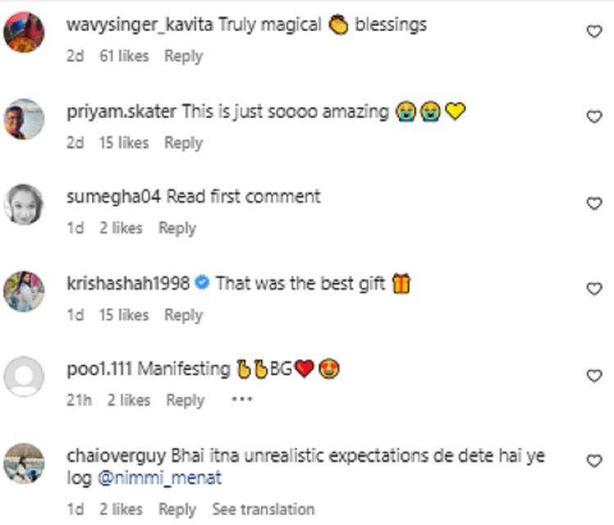
Task: Open priyam.skater's profile avatar
Action: [25, 119]
